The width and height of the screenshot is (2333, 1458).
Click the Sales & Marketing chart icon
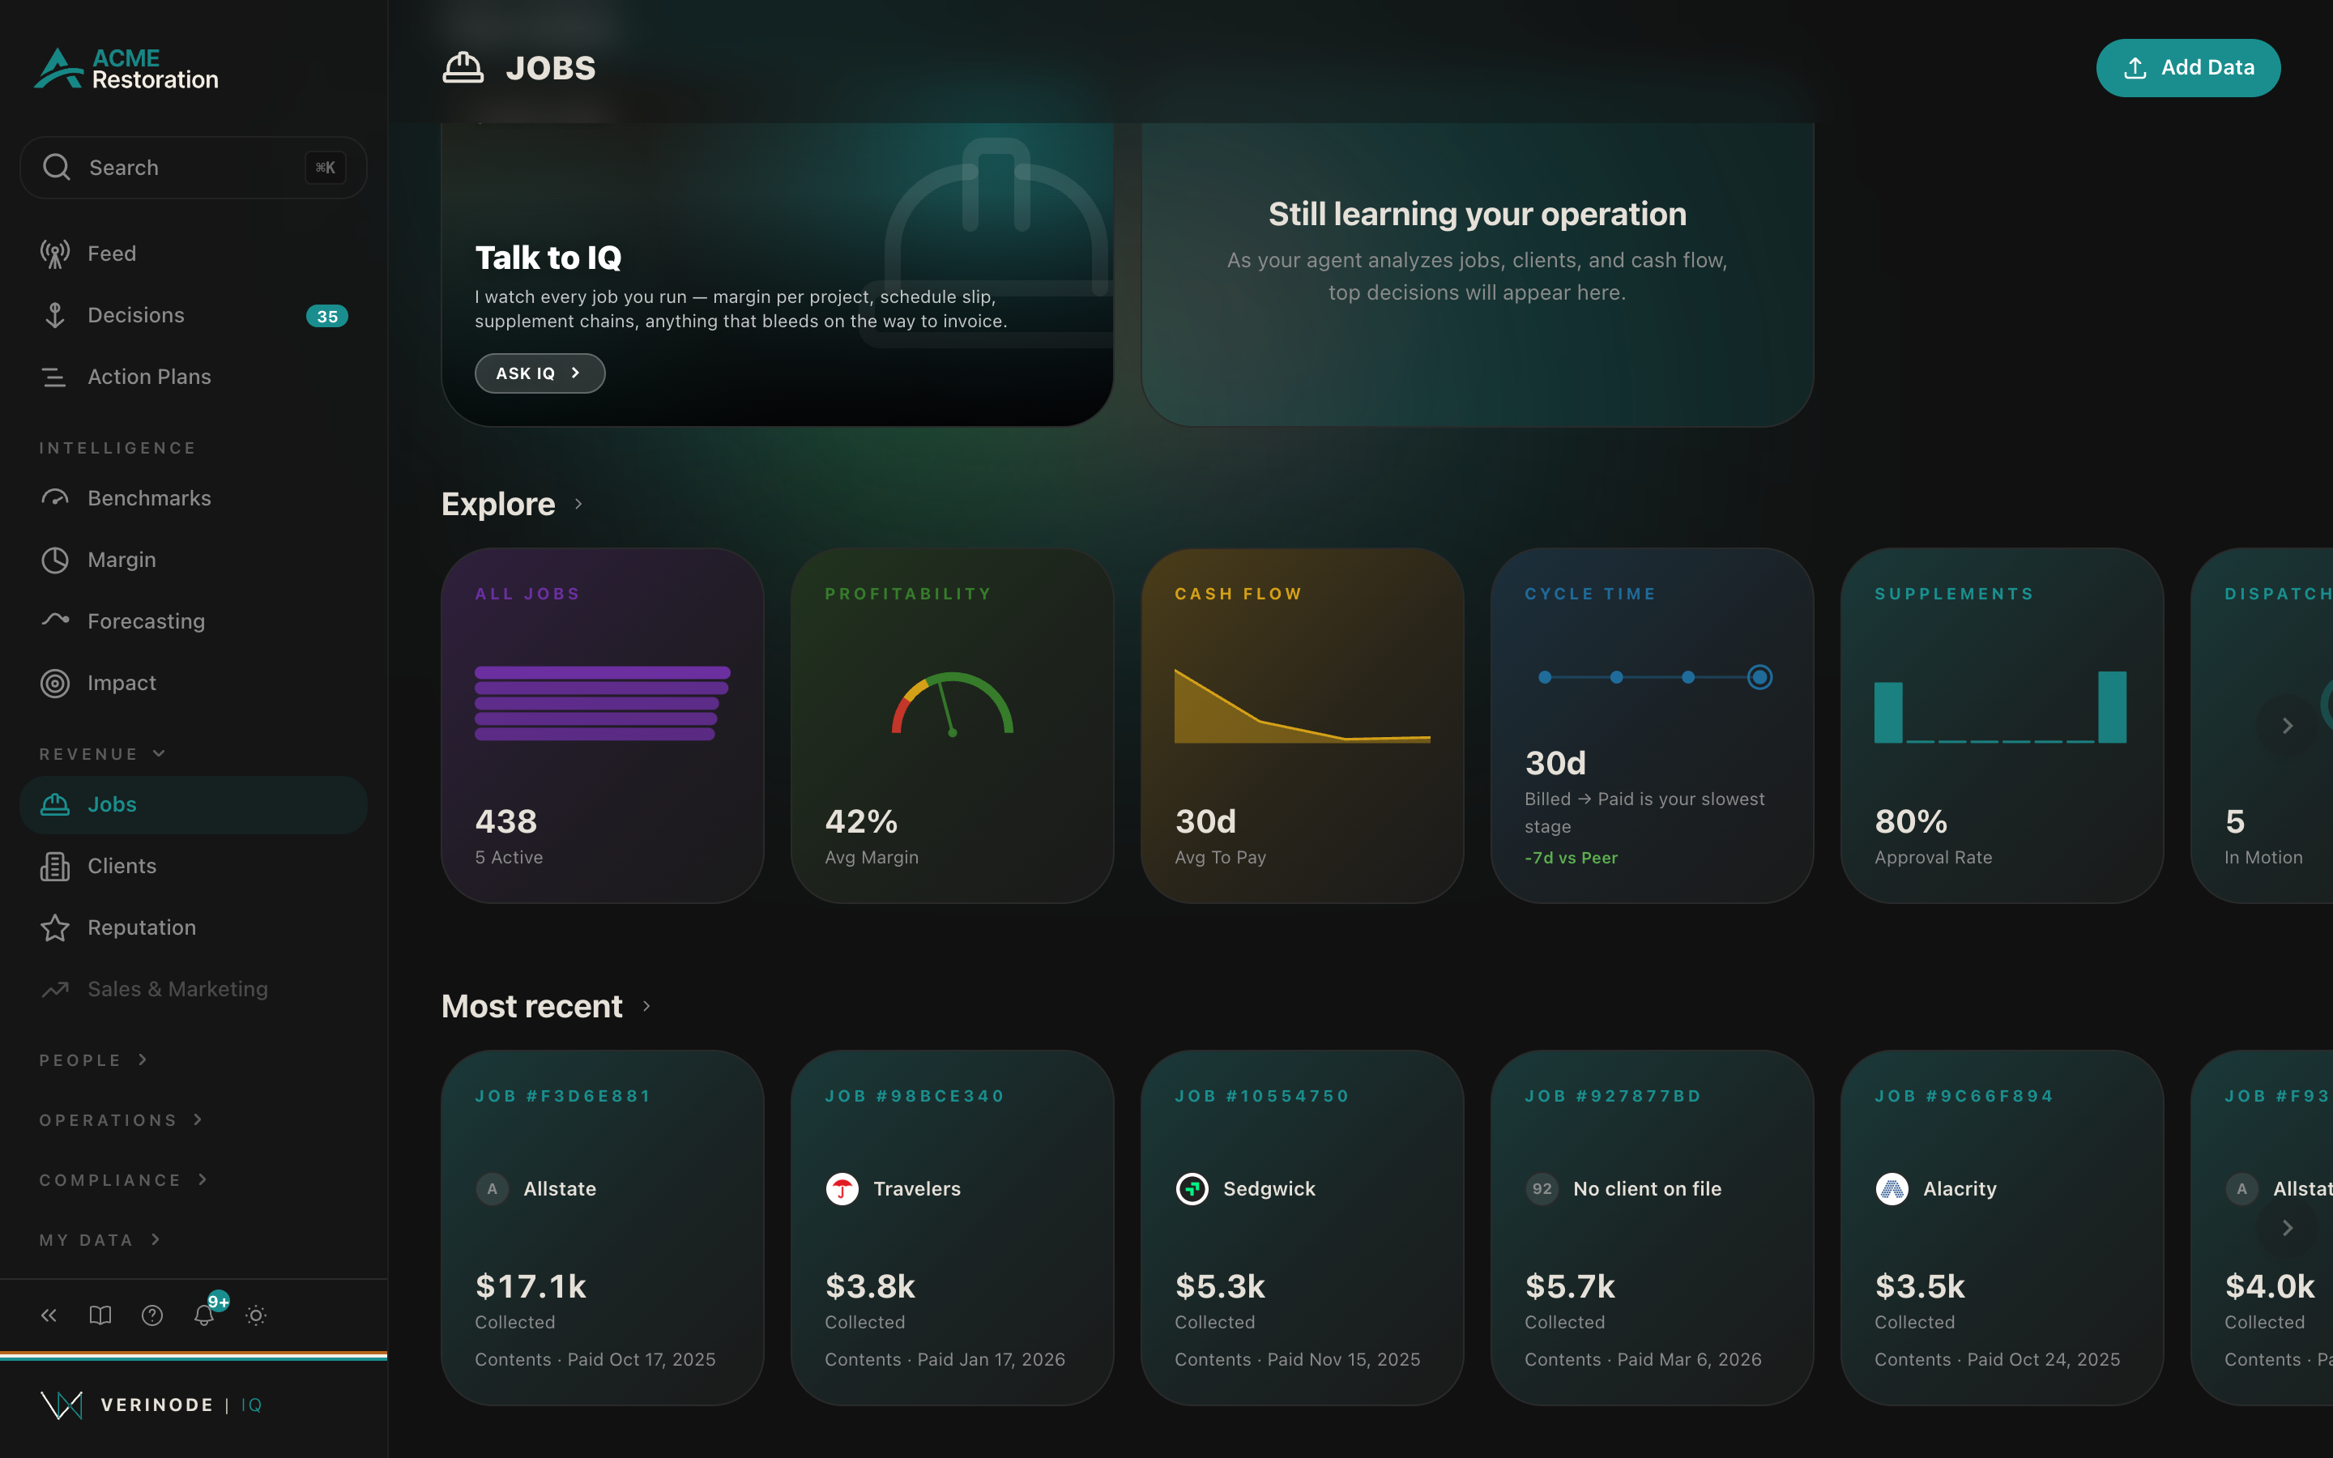[x=55, y=989]
